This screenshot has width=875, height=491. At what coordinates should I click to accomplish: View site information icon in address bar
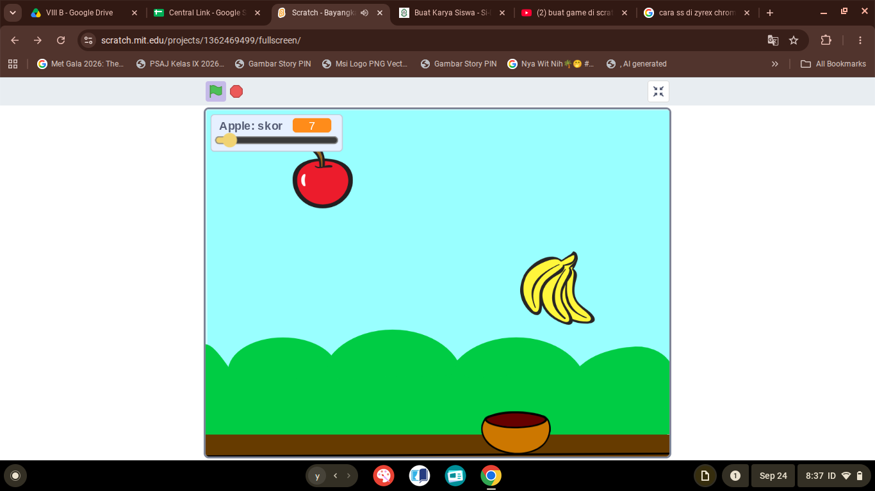88,40
